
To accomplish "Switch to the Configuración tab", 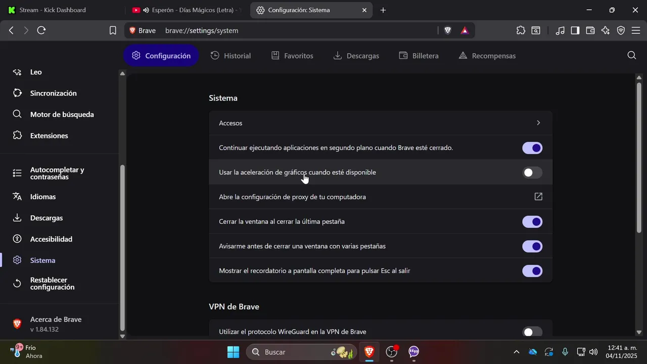I will [x=161, y=56].
